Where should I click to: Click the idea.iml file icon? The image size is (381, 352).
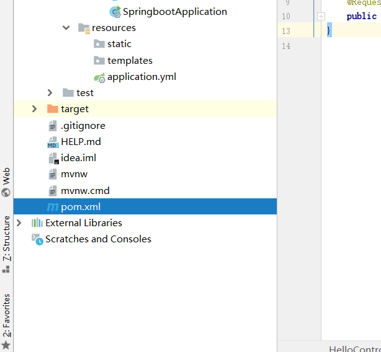click(53, 159)
